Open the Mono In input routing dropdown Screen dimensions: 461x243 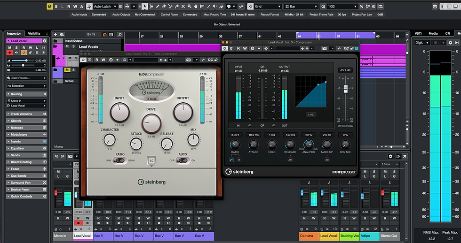(26, 101)
